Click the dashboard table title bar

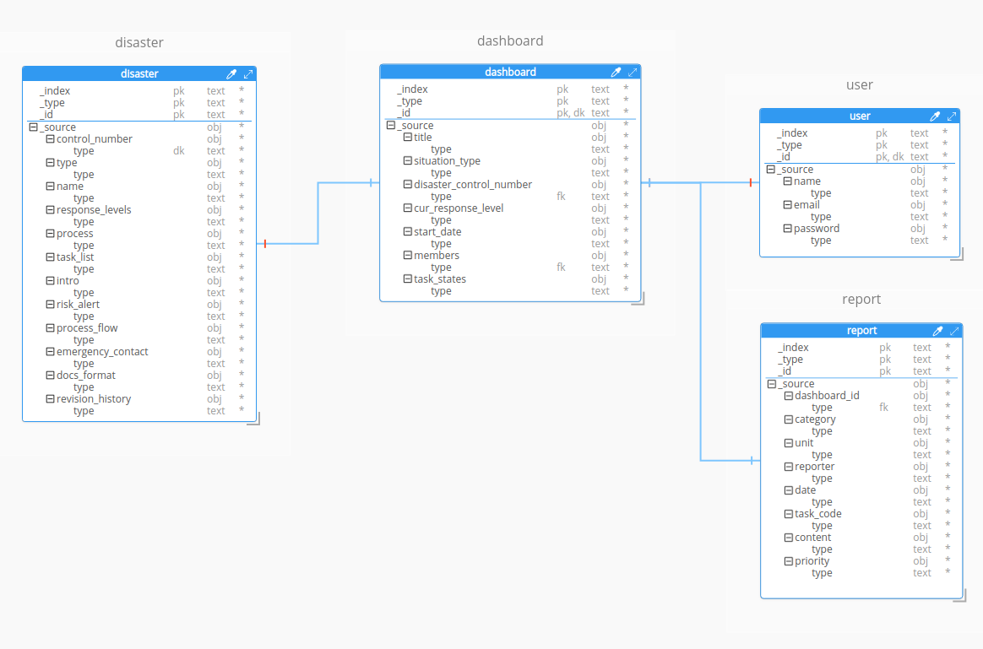(510, 72)
